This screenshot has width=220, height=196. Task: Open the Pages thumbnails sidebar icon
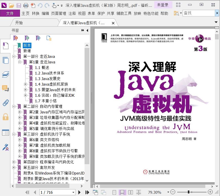[6, 60]
